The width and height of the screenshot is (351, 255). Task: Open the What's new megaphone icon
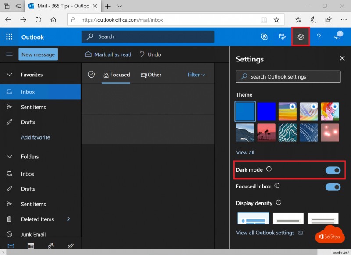(x=338, y=36)
